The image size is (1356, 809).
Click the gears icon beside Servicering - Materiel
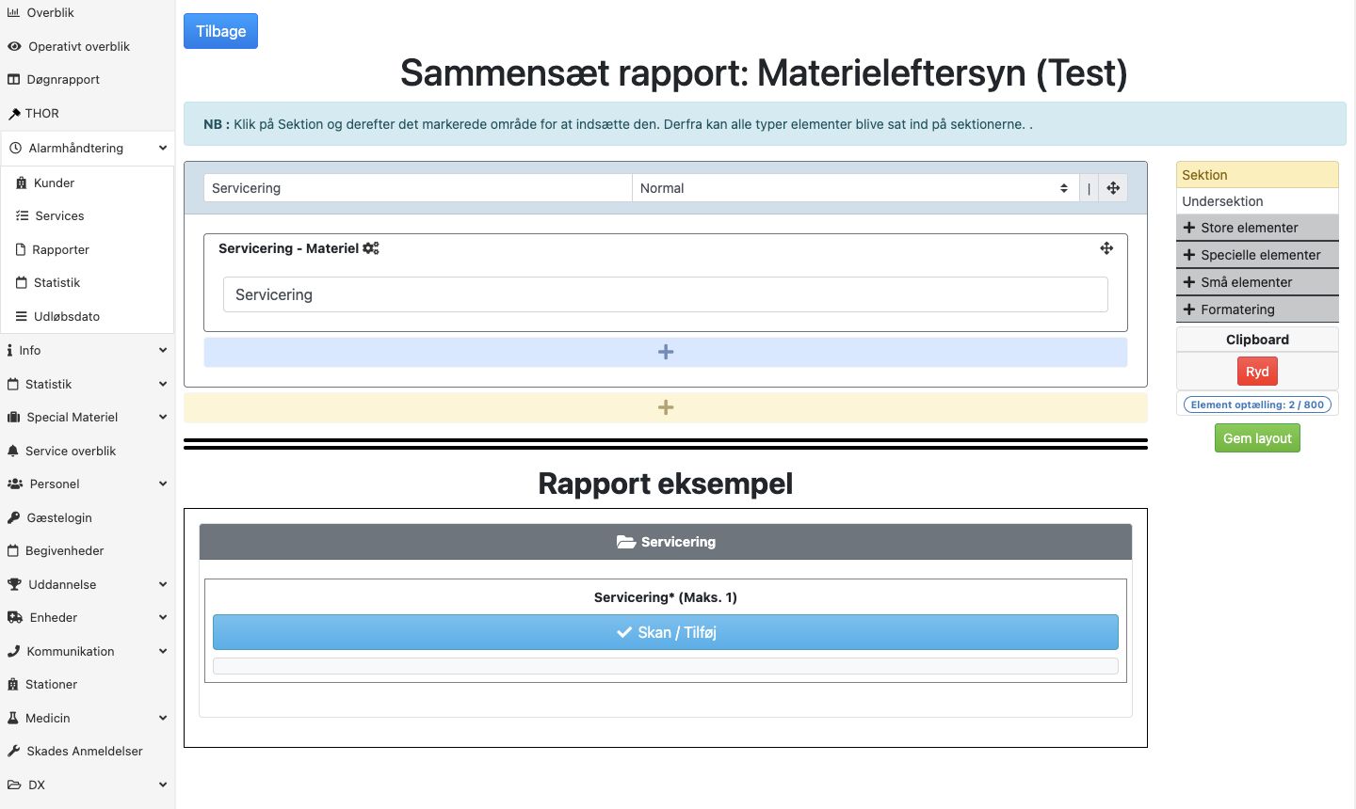coord(370,248)
